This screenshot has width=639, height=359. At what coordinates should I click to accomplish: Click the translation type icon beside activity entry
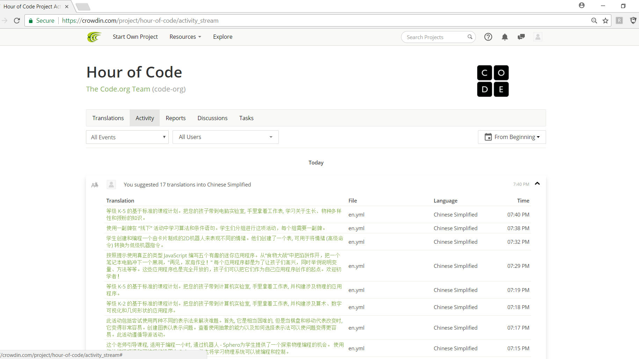[x=95, y=185]
